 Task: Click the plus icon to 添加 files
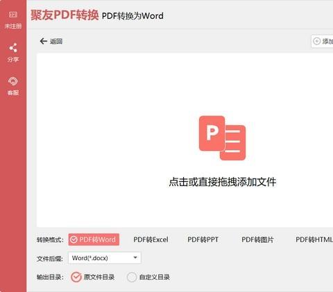coord(316,42)
